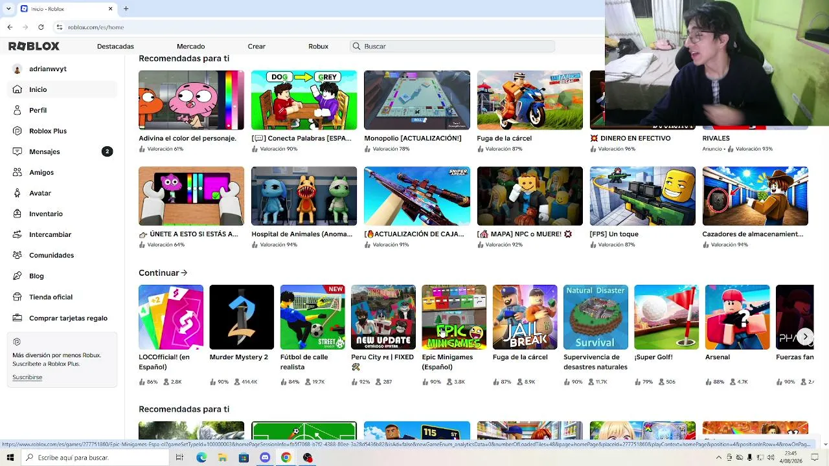This screenshot has width=829, height=466.
Task: Go back with the browser back arrow
Action: point(10,27)
